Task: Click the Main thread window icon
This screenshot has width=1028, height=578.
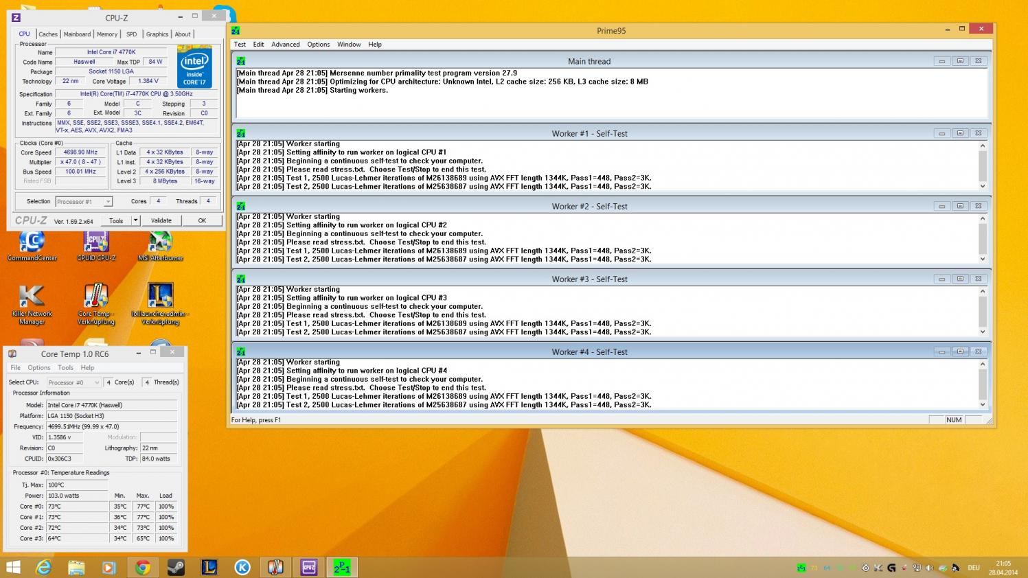Action: click(x=240, y=61)
